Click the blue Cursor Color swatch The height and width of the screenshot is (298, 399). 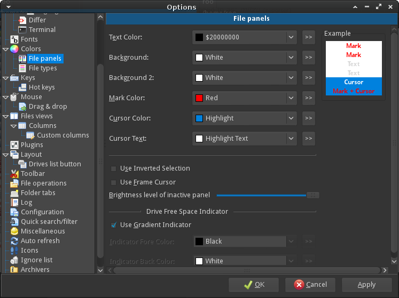199,118
